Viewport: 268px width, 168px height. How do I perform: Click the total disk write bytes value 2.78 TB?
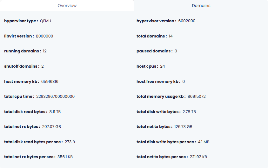pos(189,112)
